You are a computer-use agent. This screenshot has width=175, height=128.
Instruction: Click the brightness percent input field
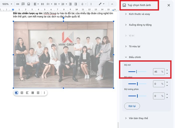(159, 84)
